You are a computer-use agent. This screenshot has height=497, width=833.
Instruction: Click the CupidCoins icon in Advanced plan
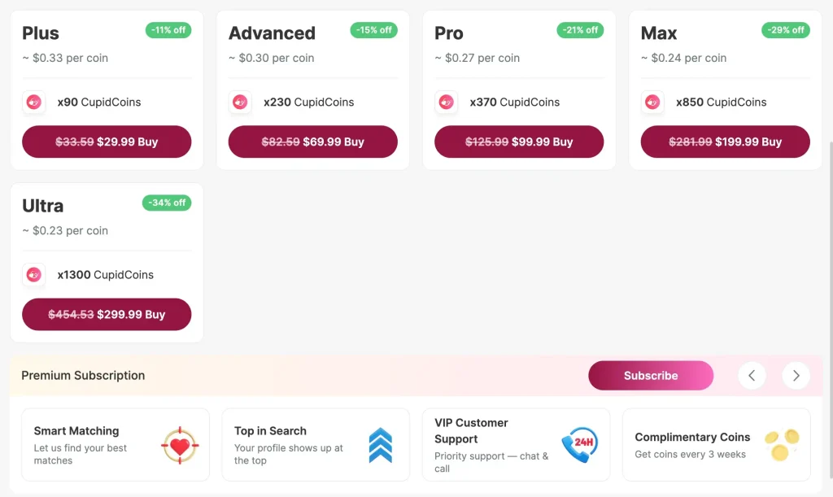(x=240, y=102)
